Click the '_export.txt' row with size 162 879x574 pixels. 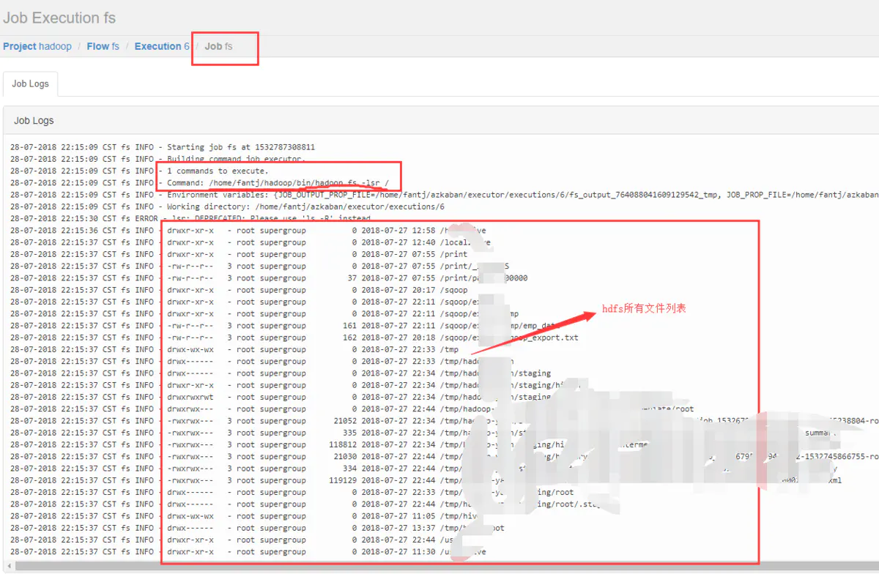294,338
